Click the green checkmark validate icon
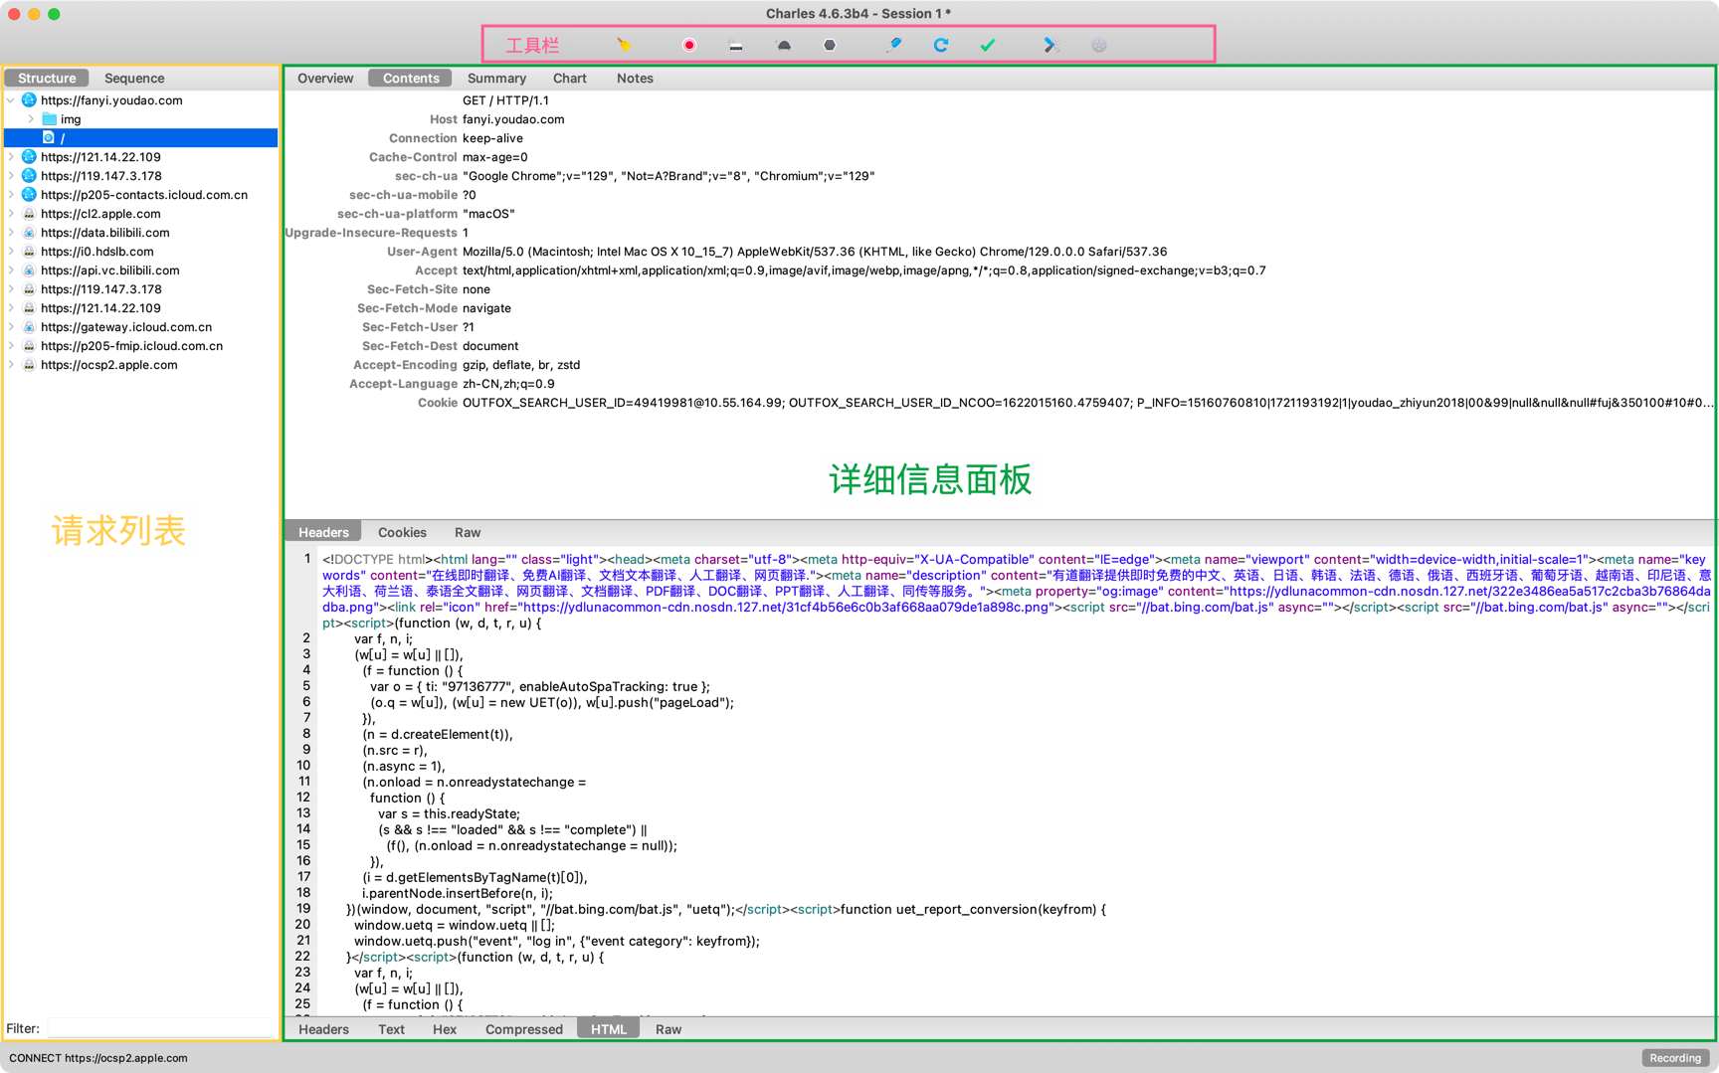 [987, 45]
